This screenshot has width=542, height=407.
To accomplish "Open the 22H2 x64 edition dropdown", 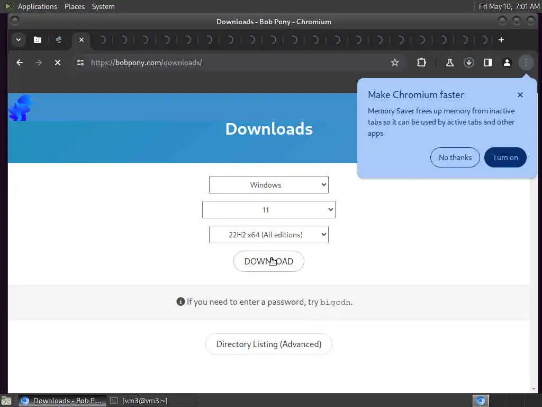I will click(268, 235).
